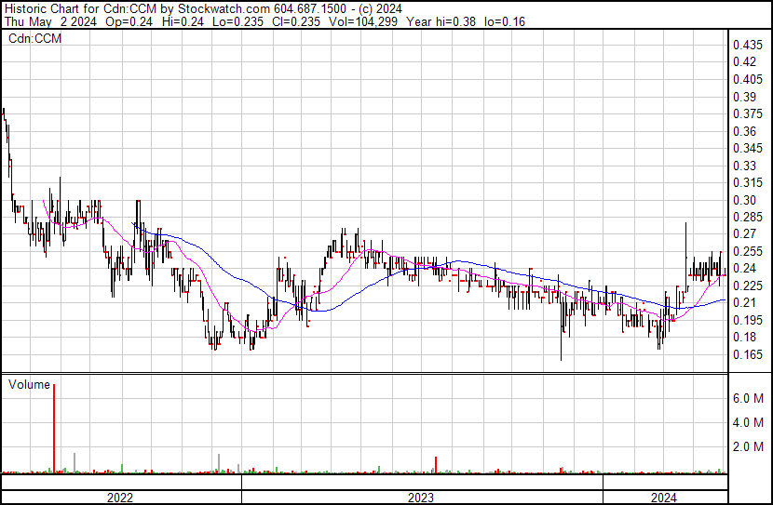Click the 6.0 M volume axis label
773x505 pixels.
[x=749, y=398]
